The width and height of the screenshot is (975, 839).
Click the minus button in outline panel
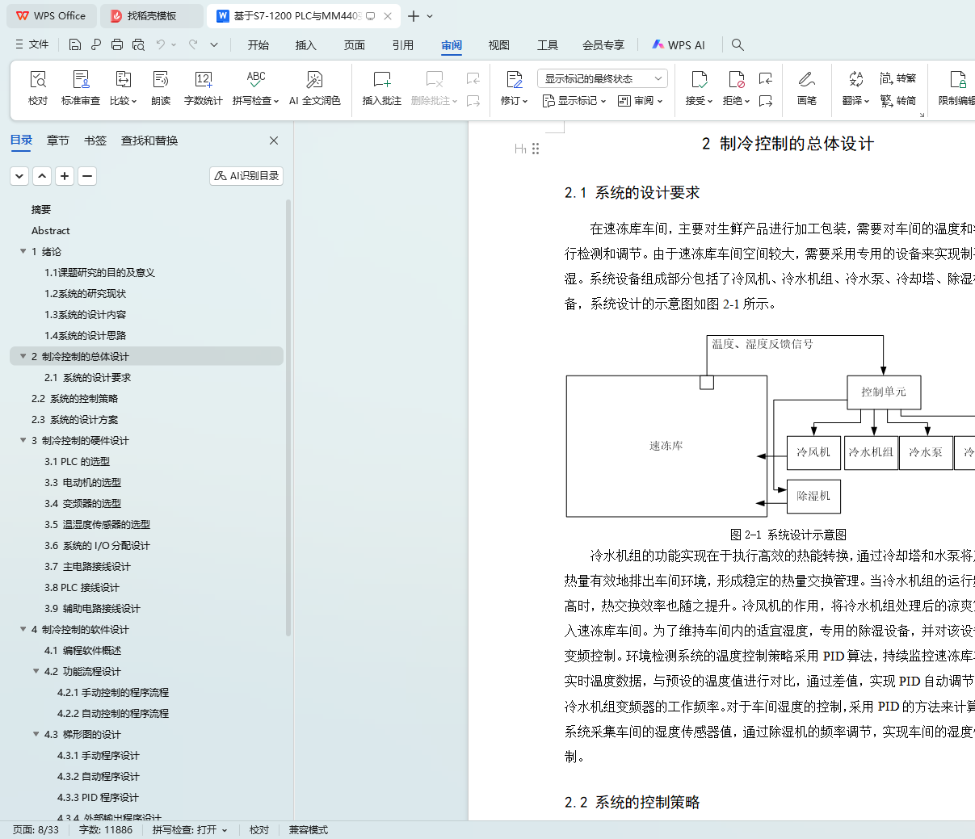coord(87,175)
